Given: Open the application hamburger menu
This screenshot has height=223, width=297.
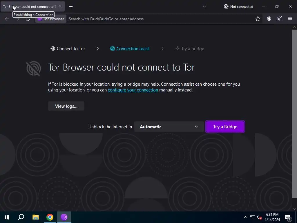Looking at the screenshot, I should 290,19.
